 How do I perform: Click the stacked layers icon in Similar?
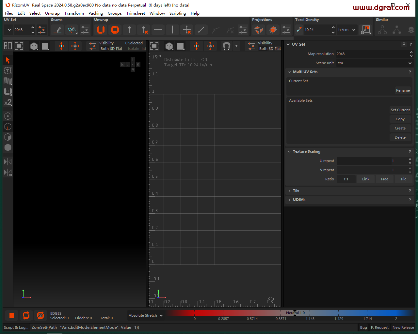point(411,30)
